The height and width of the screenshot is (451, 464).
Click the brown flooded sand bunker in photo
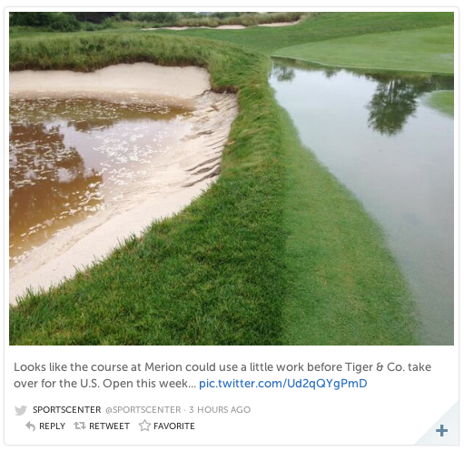coord(91,170)
